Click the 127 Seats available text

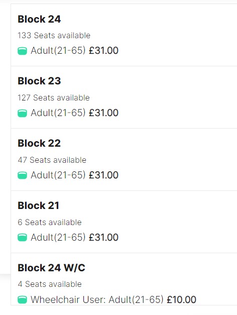pos(54,97)
